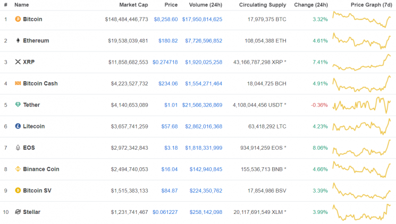Click Tether volume $21,566,326,869
This screenshot has width=396, height=224.
pos(202,105)
